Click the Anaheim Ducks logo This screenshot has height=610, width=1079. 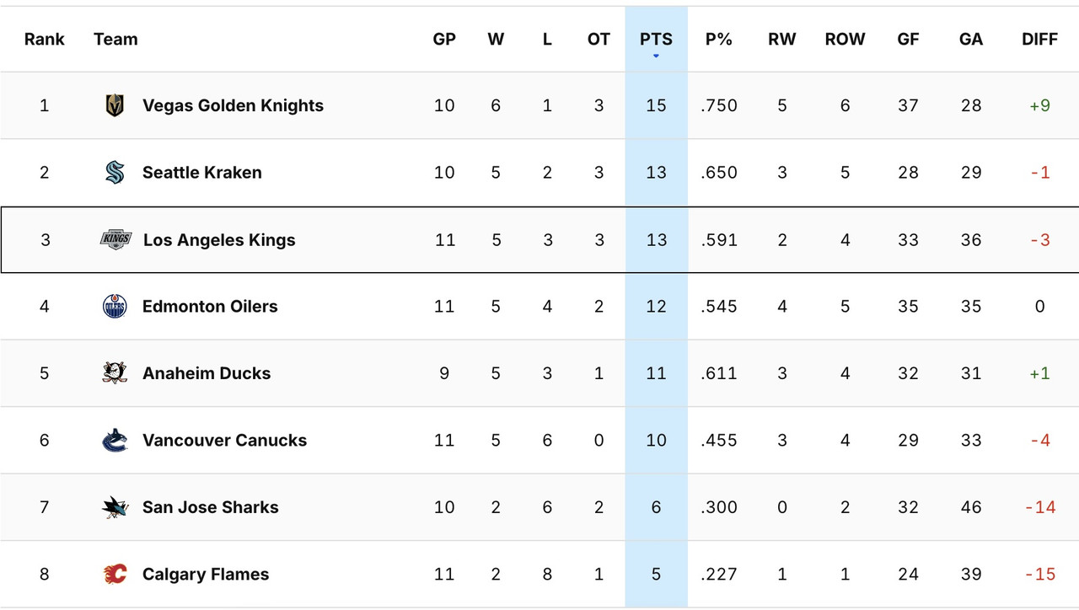[x=115, y=372]
